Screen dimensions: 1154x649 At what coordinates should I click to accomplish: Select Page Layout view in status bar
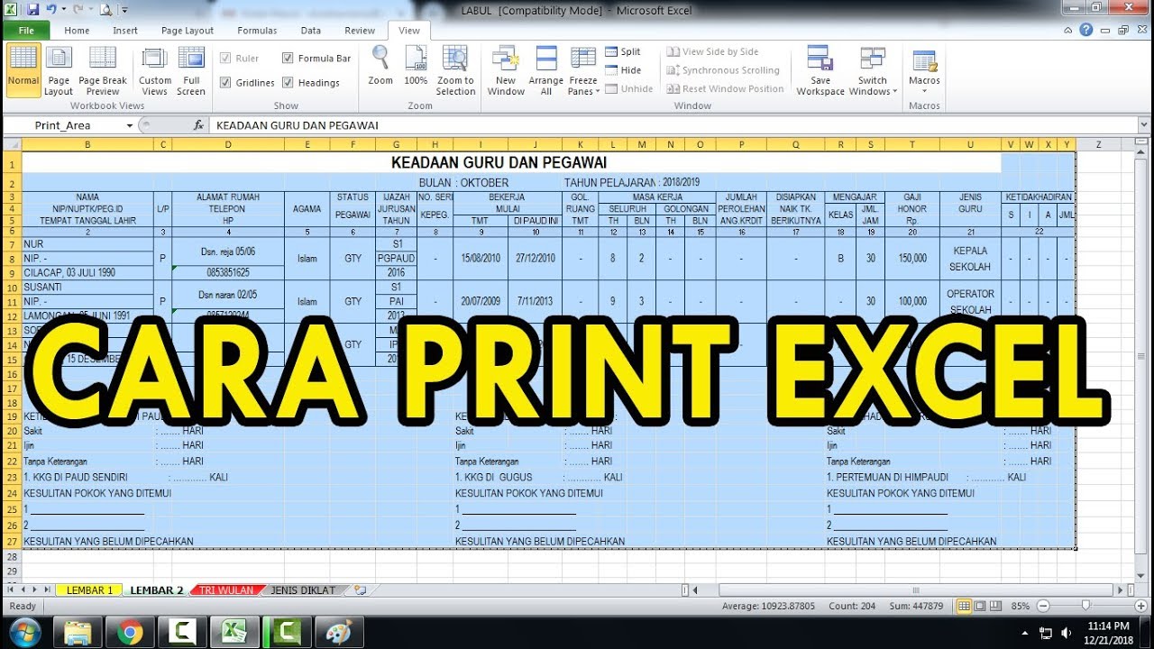point(980,606)
